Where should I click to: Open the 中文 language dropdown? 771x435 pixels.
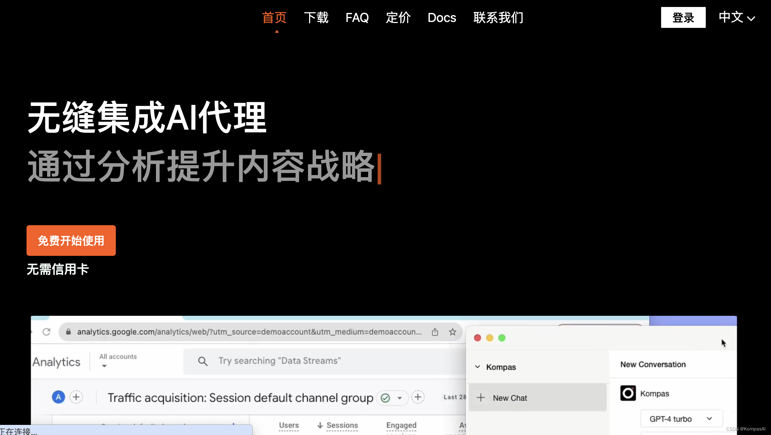click(737, 17)
